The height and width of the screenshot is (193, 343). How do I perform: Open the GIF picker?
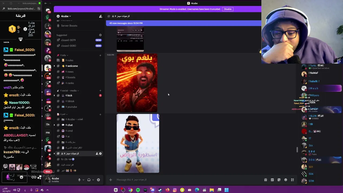pos(272,180)
